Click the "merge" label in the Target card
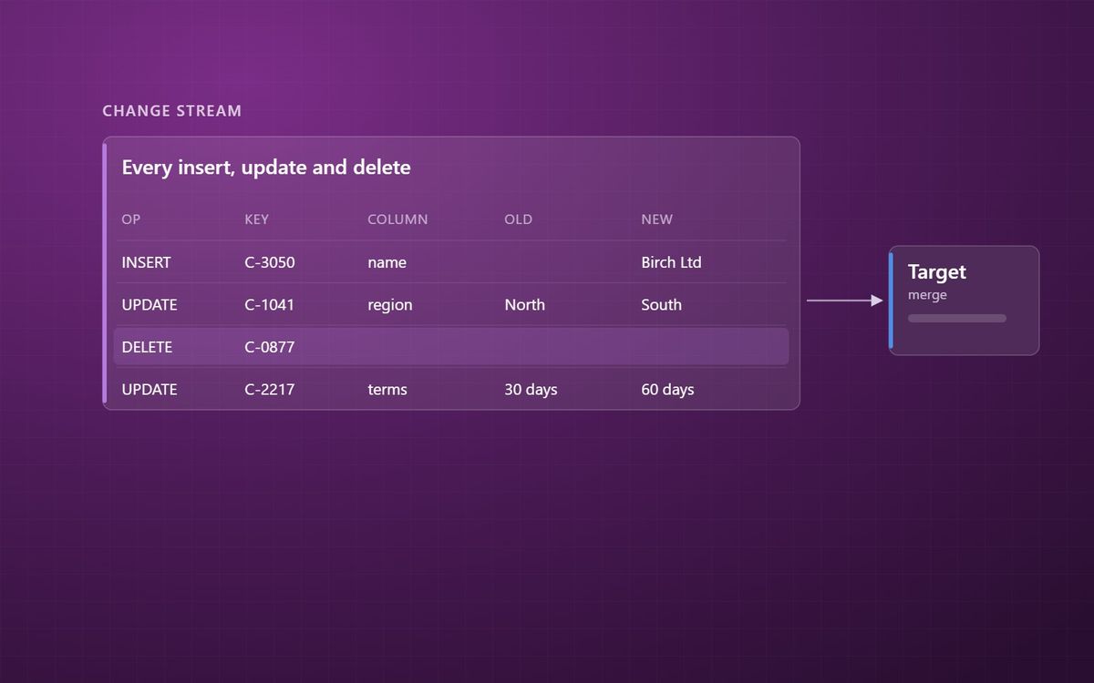This screenshot has height=683, width=1094. click(x=927, y=295)
